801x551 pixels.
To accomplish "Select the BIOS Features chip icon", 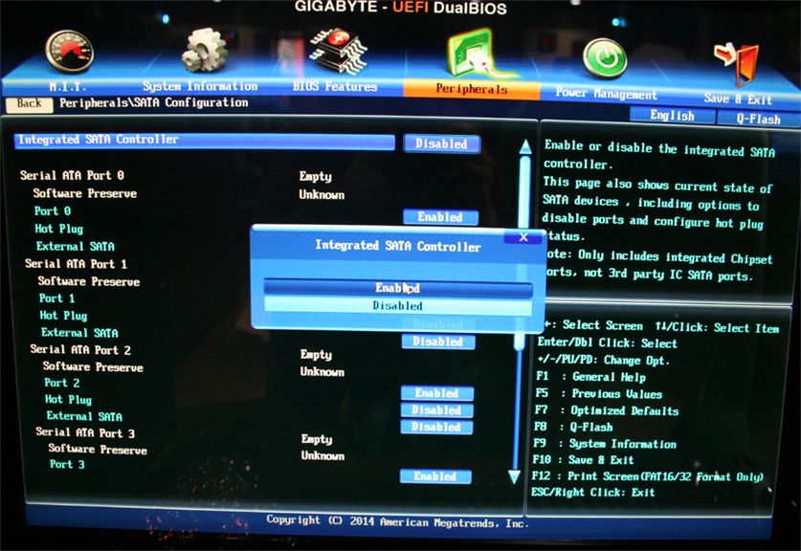I will click(340, 52).
